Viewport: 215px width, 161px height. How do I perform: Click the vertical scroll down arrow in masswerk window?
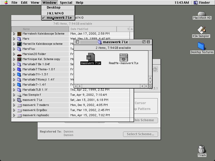click(150, 82)
